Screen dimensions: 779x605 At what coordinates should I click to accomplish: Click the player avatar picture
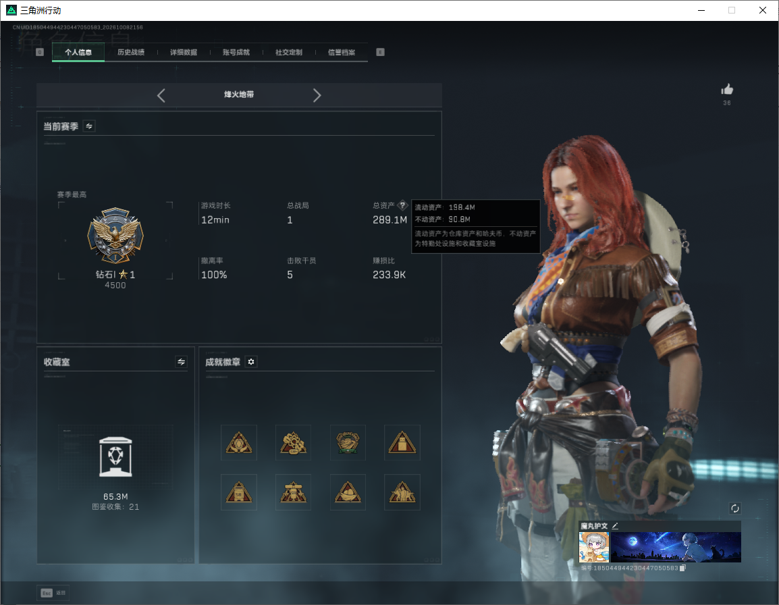coord(593,547)
